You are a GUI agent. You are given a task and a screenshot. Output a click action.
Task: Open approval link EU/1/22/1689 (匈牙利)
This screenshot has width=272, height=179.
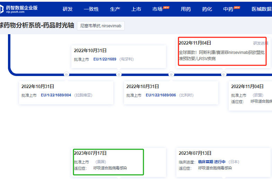[105, 59]
